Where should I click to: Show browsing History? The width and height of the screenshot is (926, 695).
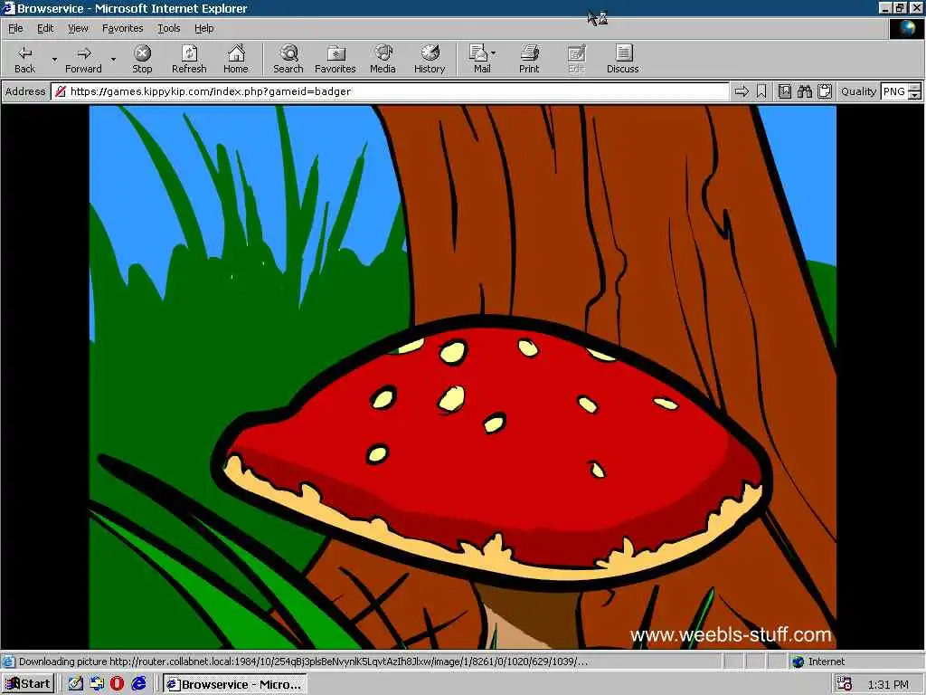coord(430,59)
